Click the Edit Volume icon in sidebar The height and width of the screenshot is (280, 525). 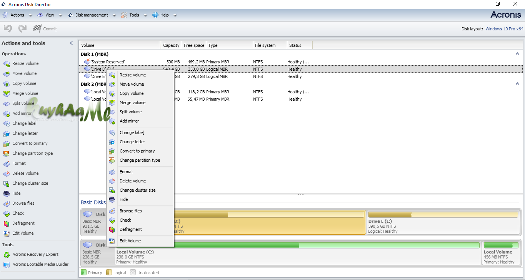tap(7, 234)
